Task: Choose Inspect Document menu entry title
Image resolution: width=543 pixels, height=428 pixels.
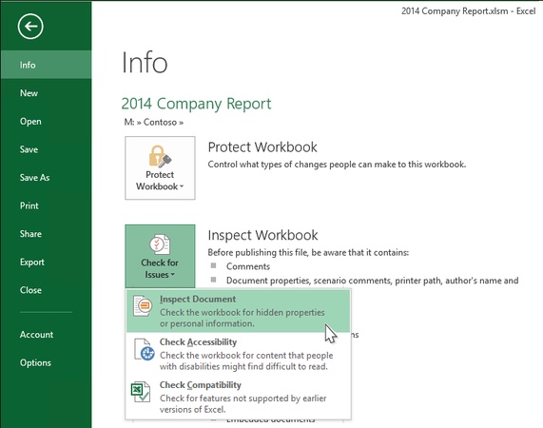Action: pos(198,300)
